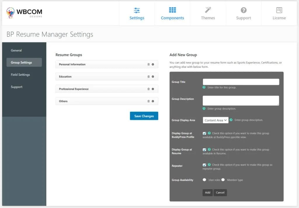Screen dimensions: 299x208
Task: Click the help icon under Group Title field
Action: [204, 87]
